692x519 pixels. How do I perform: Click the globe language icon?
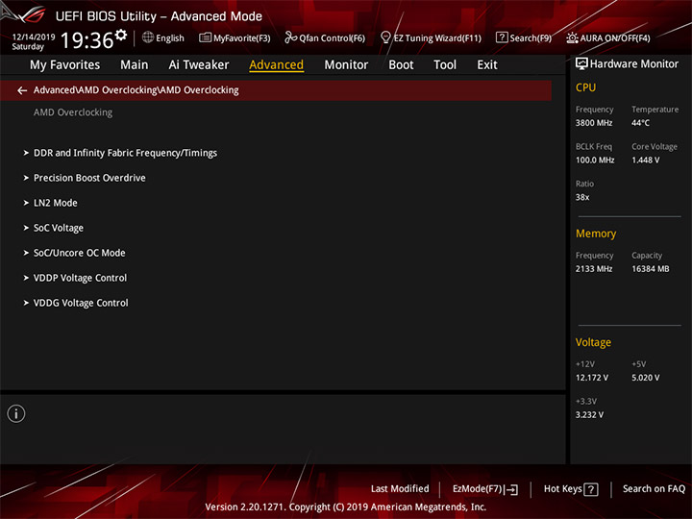tap(148, 37)
